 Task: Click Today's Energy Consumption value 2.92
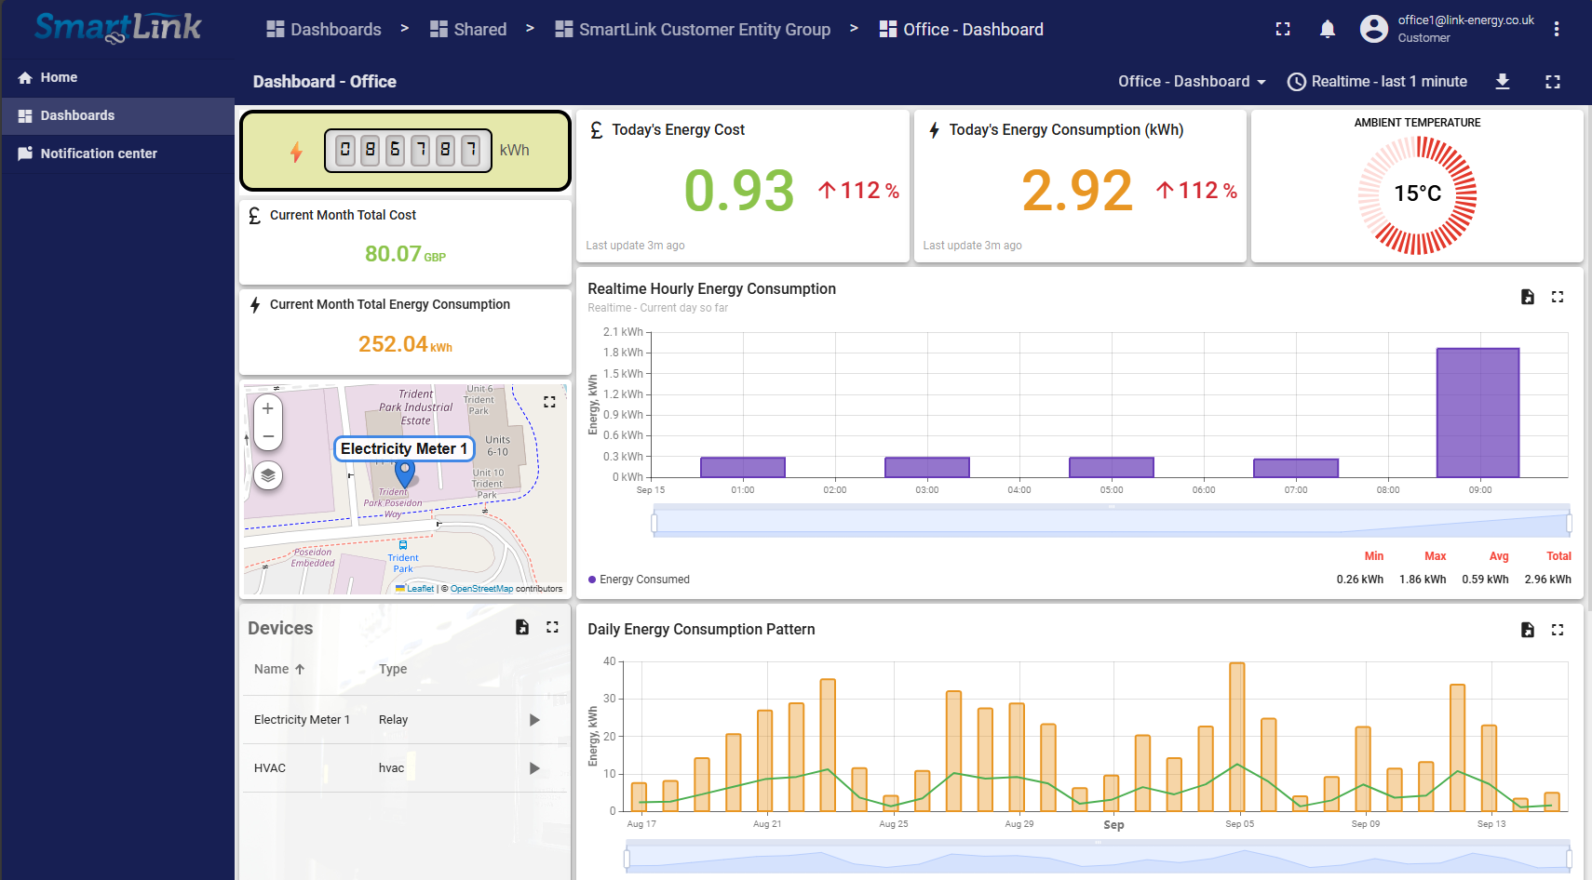pos(1077,191)
